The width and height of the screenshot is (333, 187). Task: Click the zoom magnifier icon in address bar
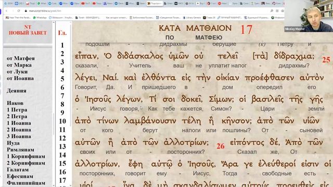tap(272, 10)
